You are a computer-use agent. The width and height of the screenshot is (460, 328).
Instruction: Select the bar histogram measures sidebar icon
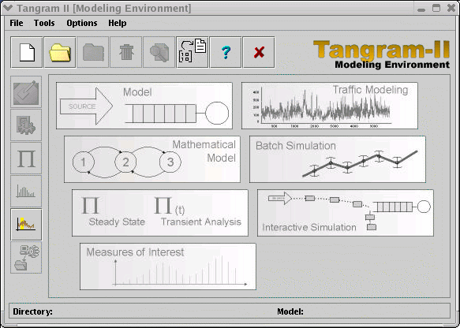click(x=26, y=192)
